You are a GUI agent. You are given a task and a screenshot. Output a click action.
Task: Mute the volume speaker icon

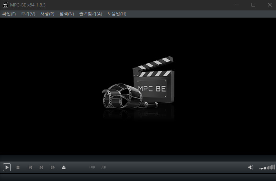click(251, 167)
